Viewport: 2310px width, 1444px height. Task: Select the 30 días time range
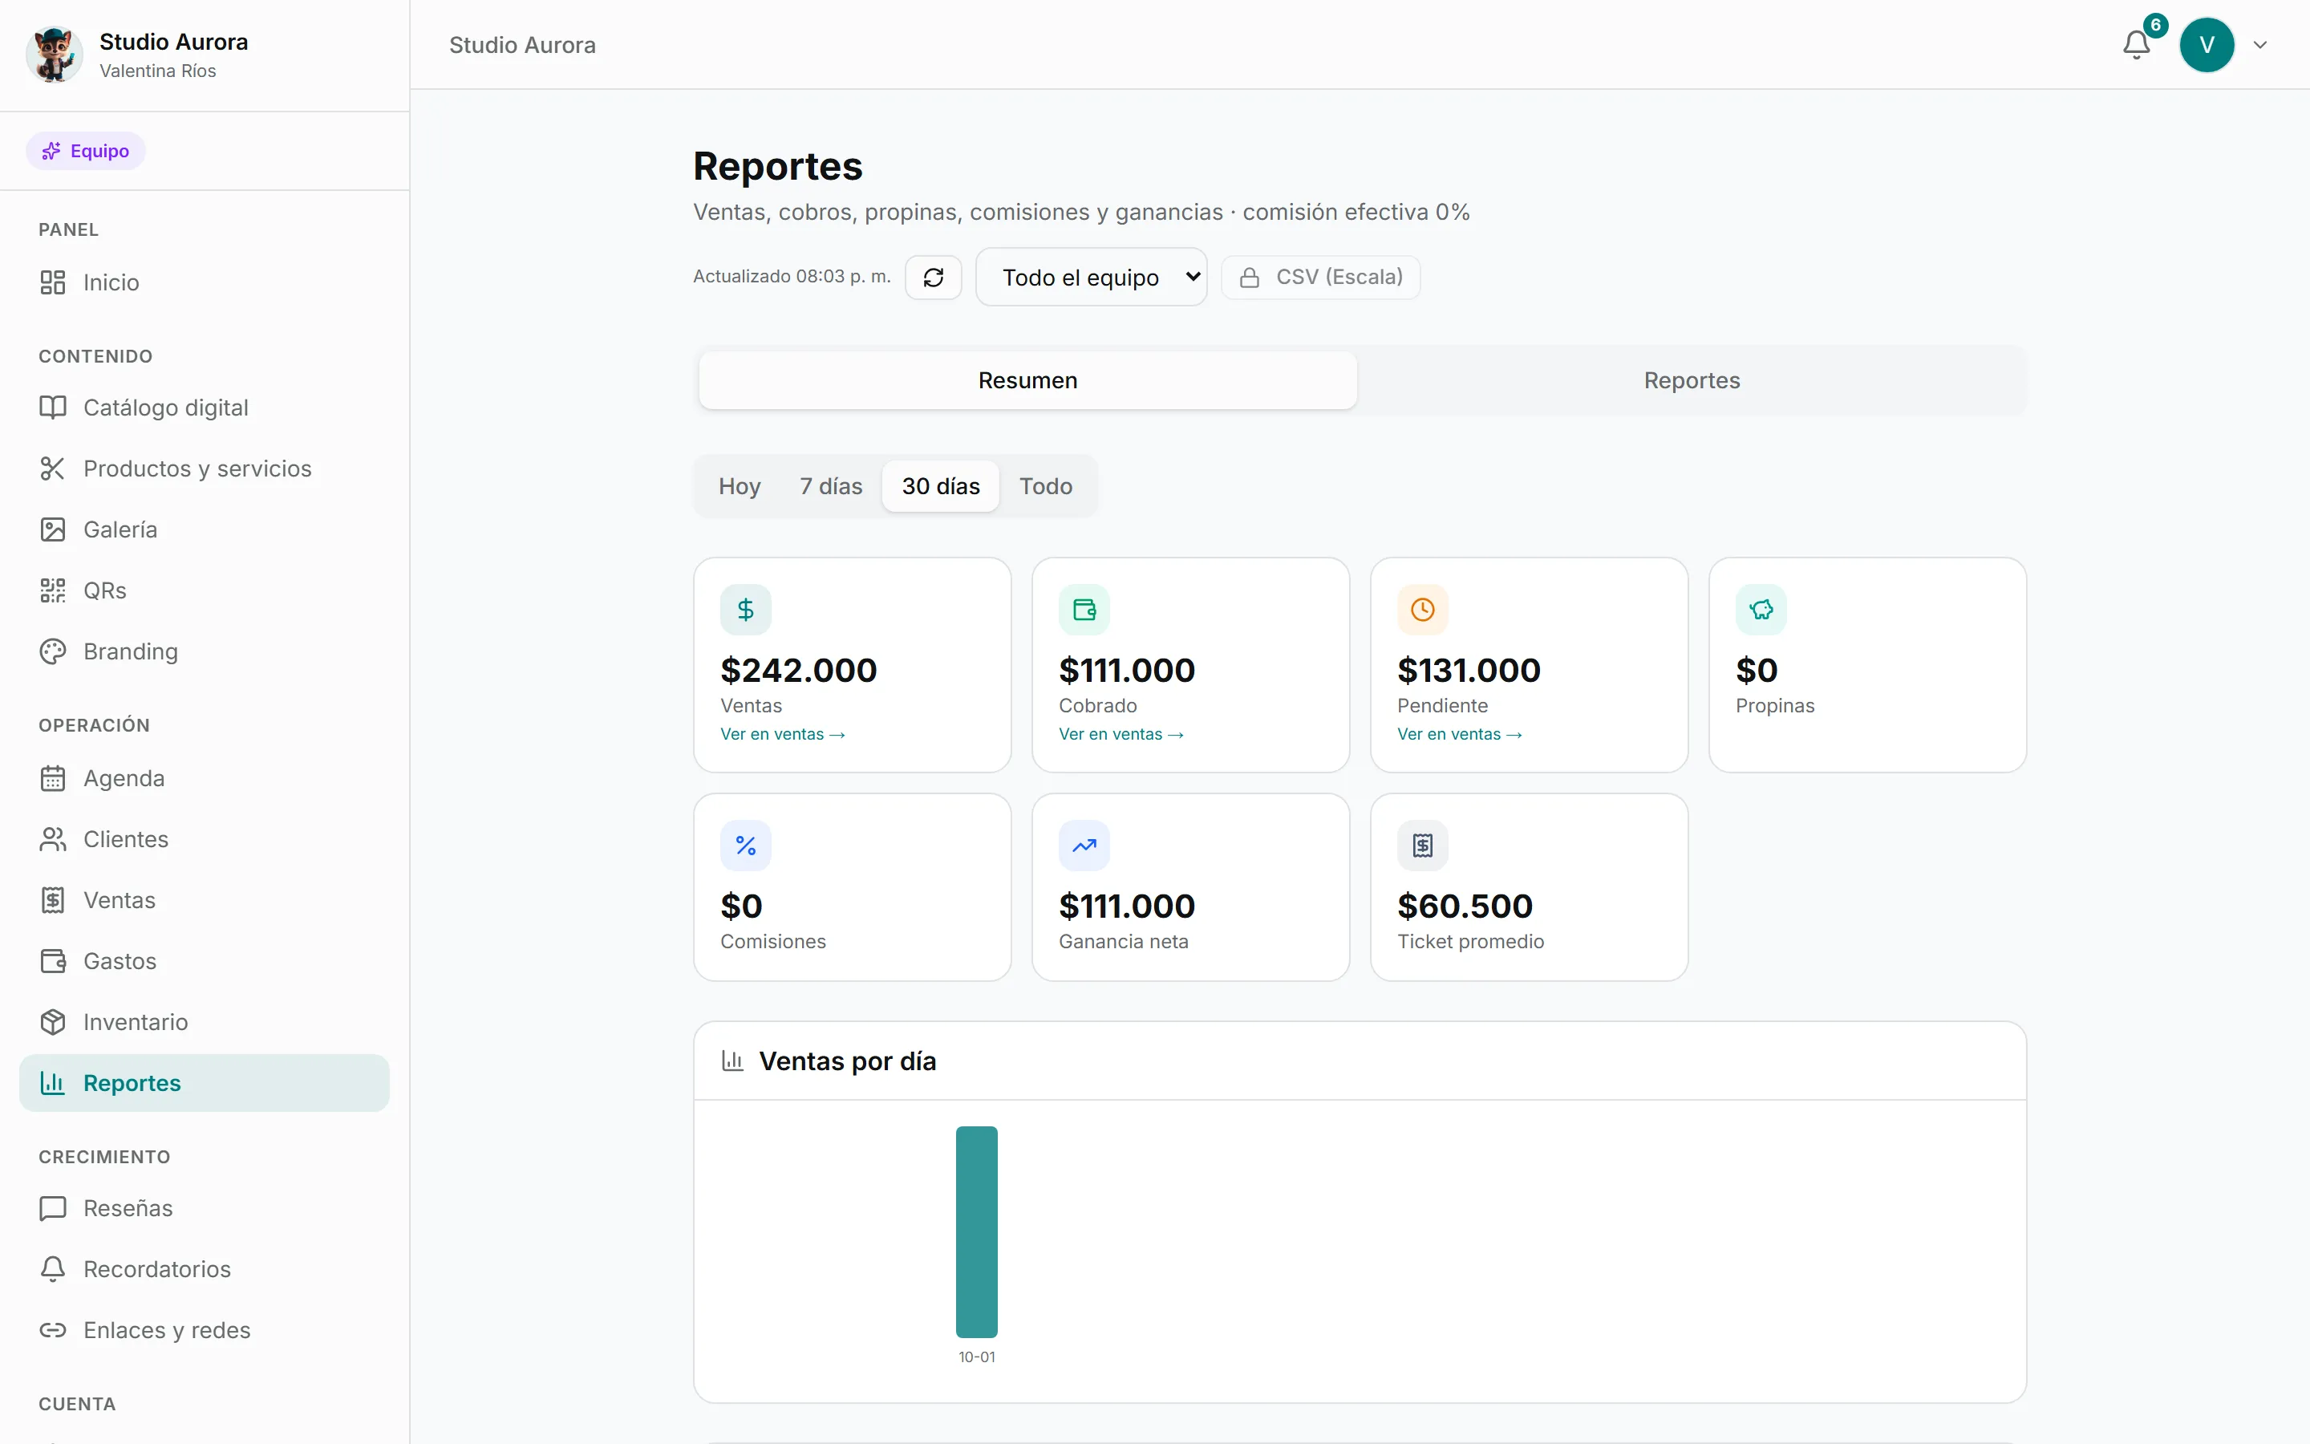940,486
